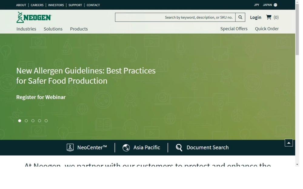Open the Solutions menu
The width and height of the screenshot is (303, 189).
(53, 29)
